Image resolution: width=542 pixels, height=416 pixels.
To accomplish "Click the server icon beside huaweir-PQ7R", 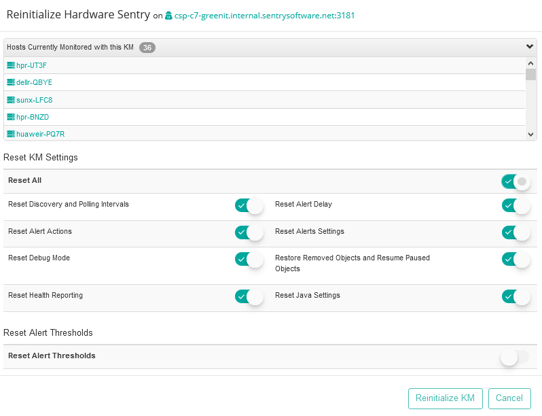I will (11, 134).
